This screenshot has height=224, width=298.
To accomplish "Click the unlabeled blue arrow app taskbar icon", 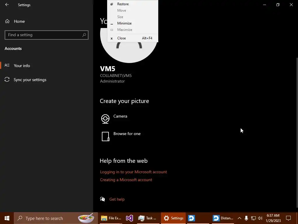I will (x=191, y=218).
